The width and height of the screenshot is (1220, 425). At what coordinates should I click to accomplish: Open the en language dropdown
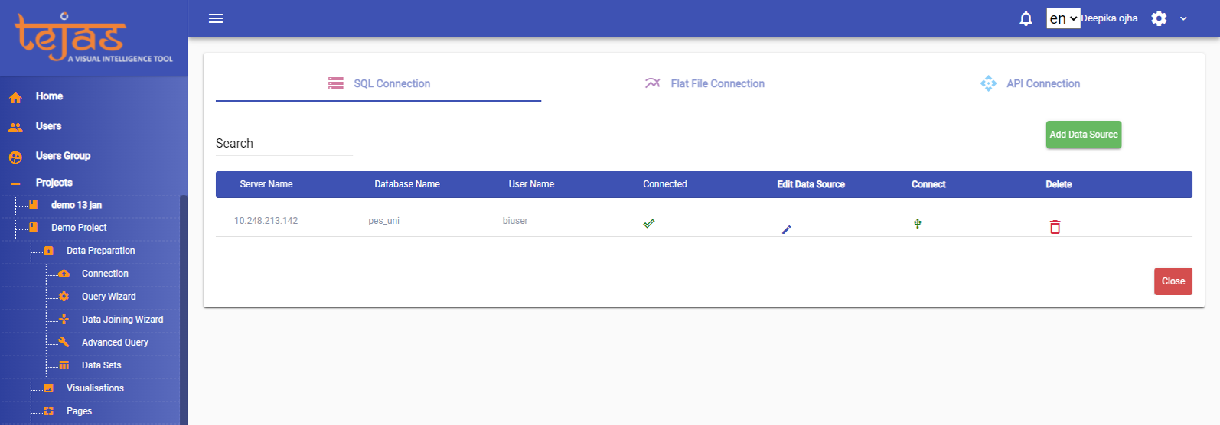pos(1062,18)
